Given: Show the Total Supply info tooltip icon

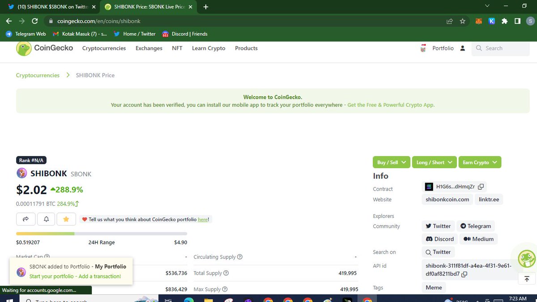Looking at the screenshot, I should (x=226, y=273).
